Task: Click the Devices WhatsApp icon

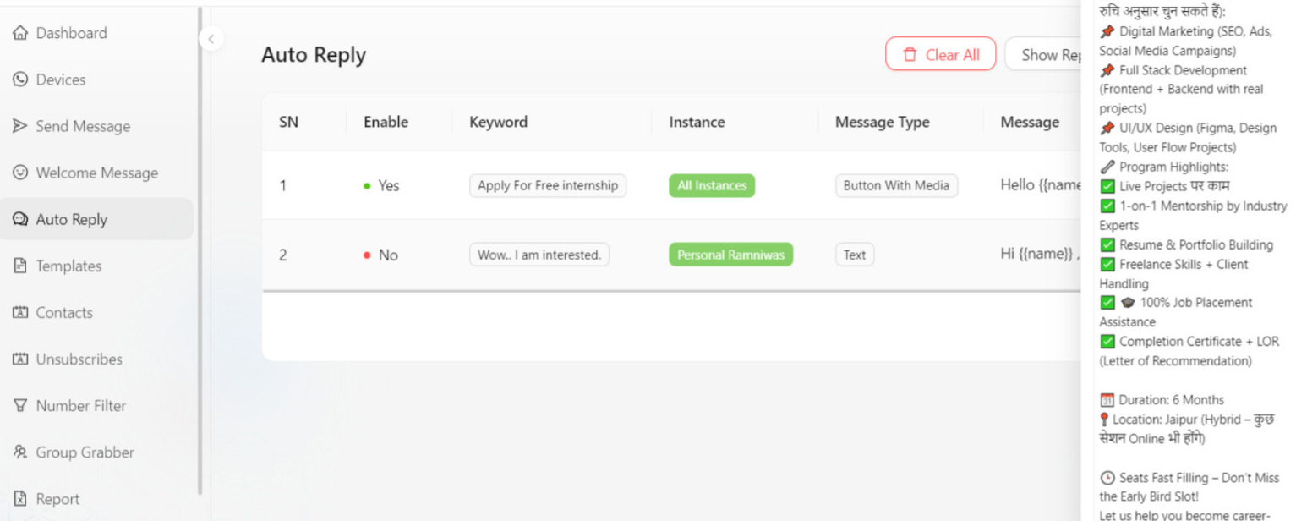Action: click(x=20, y=80)
